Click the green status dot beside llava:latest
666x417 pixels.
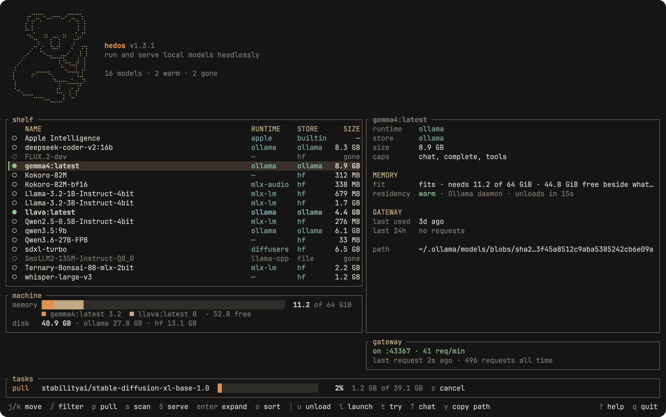(14, 212)
